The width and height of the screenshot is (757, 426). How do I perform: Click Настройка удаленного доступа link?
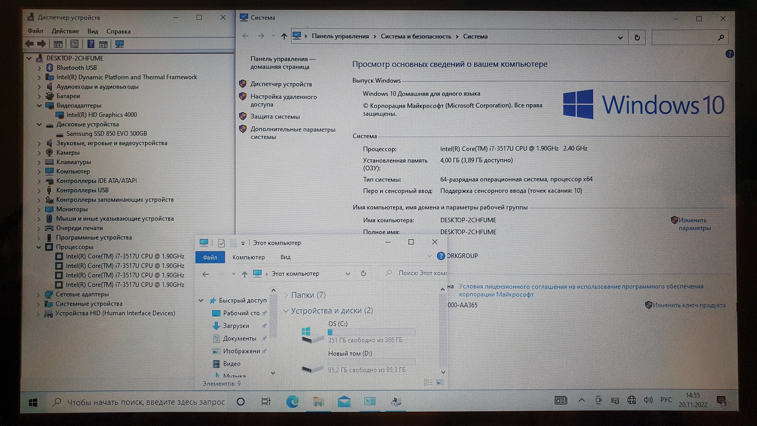(x=284, y=101)
